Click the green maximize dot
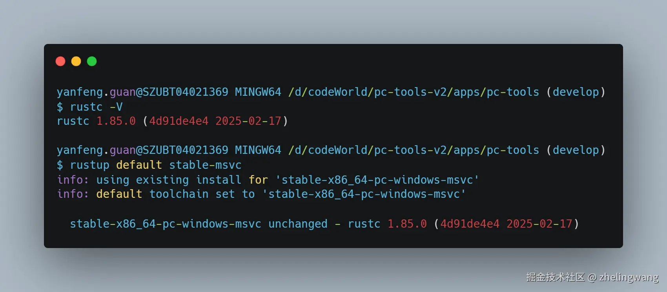The image size is (667, 292). [x=92, y=61]
